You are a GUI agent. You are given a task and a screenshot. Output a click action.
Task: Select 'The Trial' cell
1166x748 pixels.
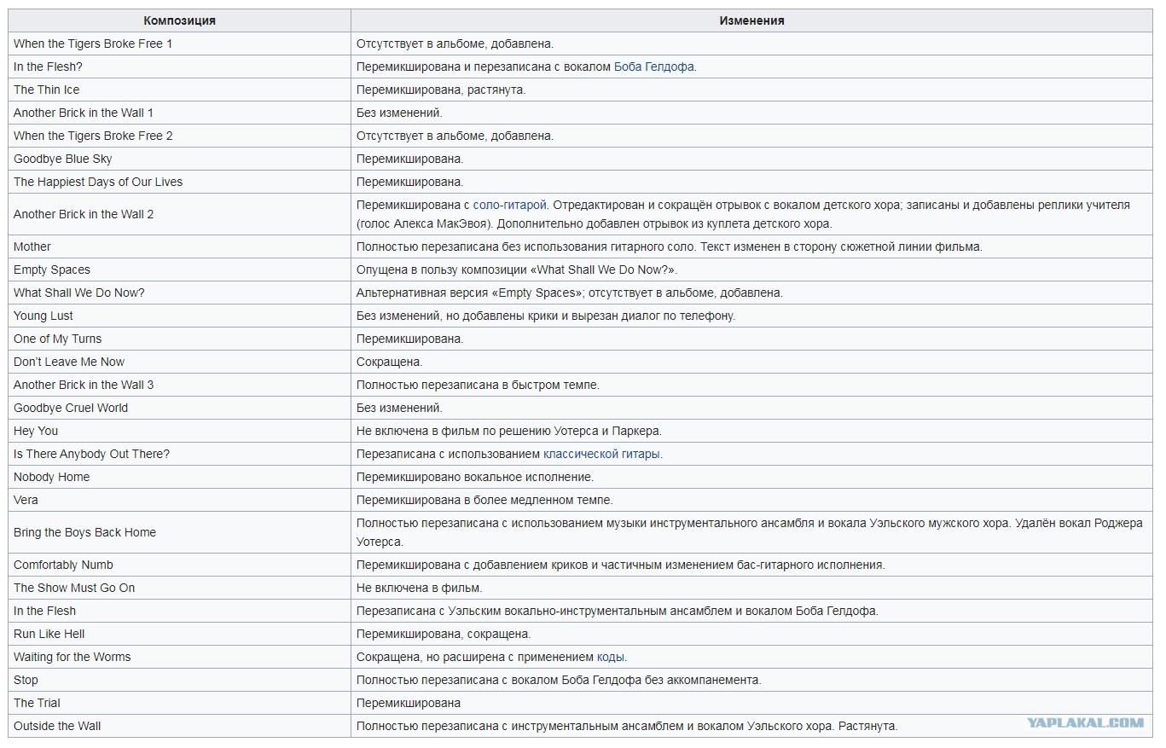[x=179, y=703]
